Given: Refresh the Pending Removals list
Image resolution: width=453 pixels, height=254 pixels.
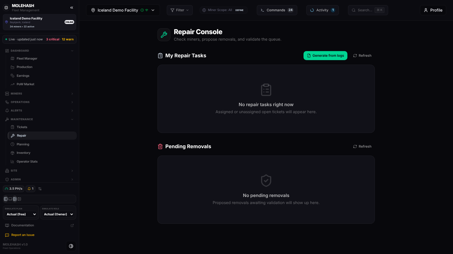Looking at the screenshot, I should point(362,146).
